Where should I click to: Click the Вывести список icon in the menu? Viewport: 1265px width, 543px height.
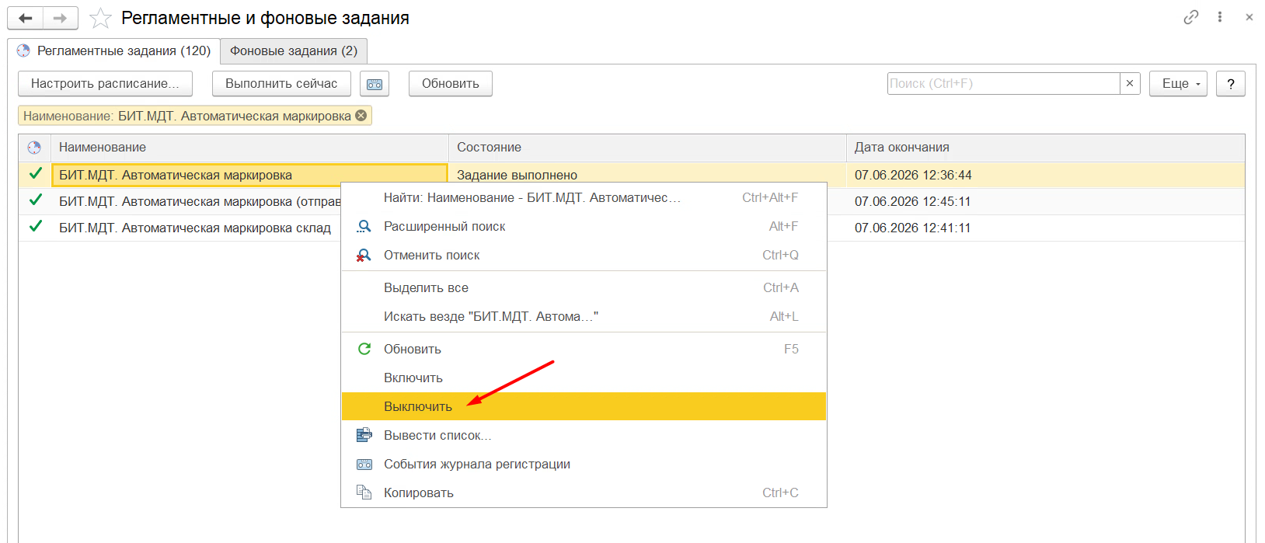coord(364,436)
